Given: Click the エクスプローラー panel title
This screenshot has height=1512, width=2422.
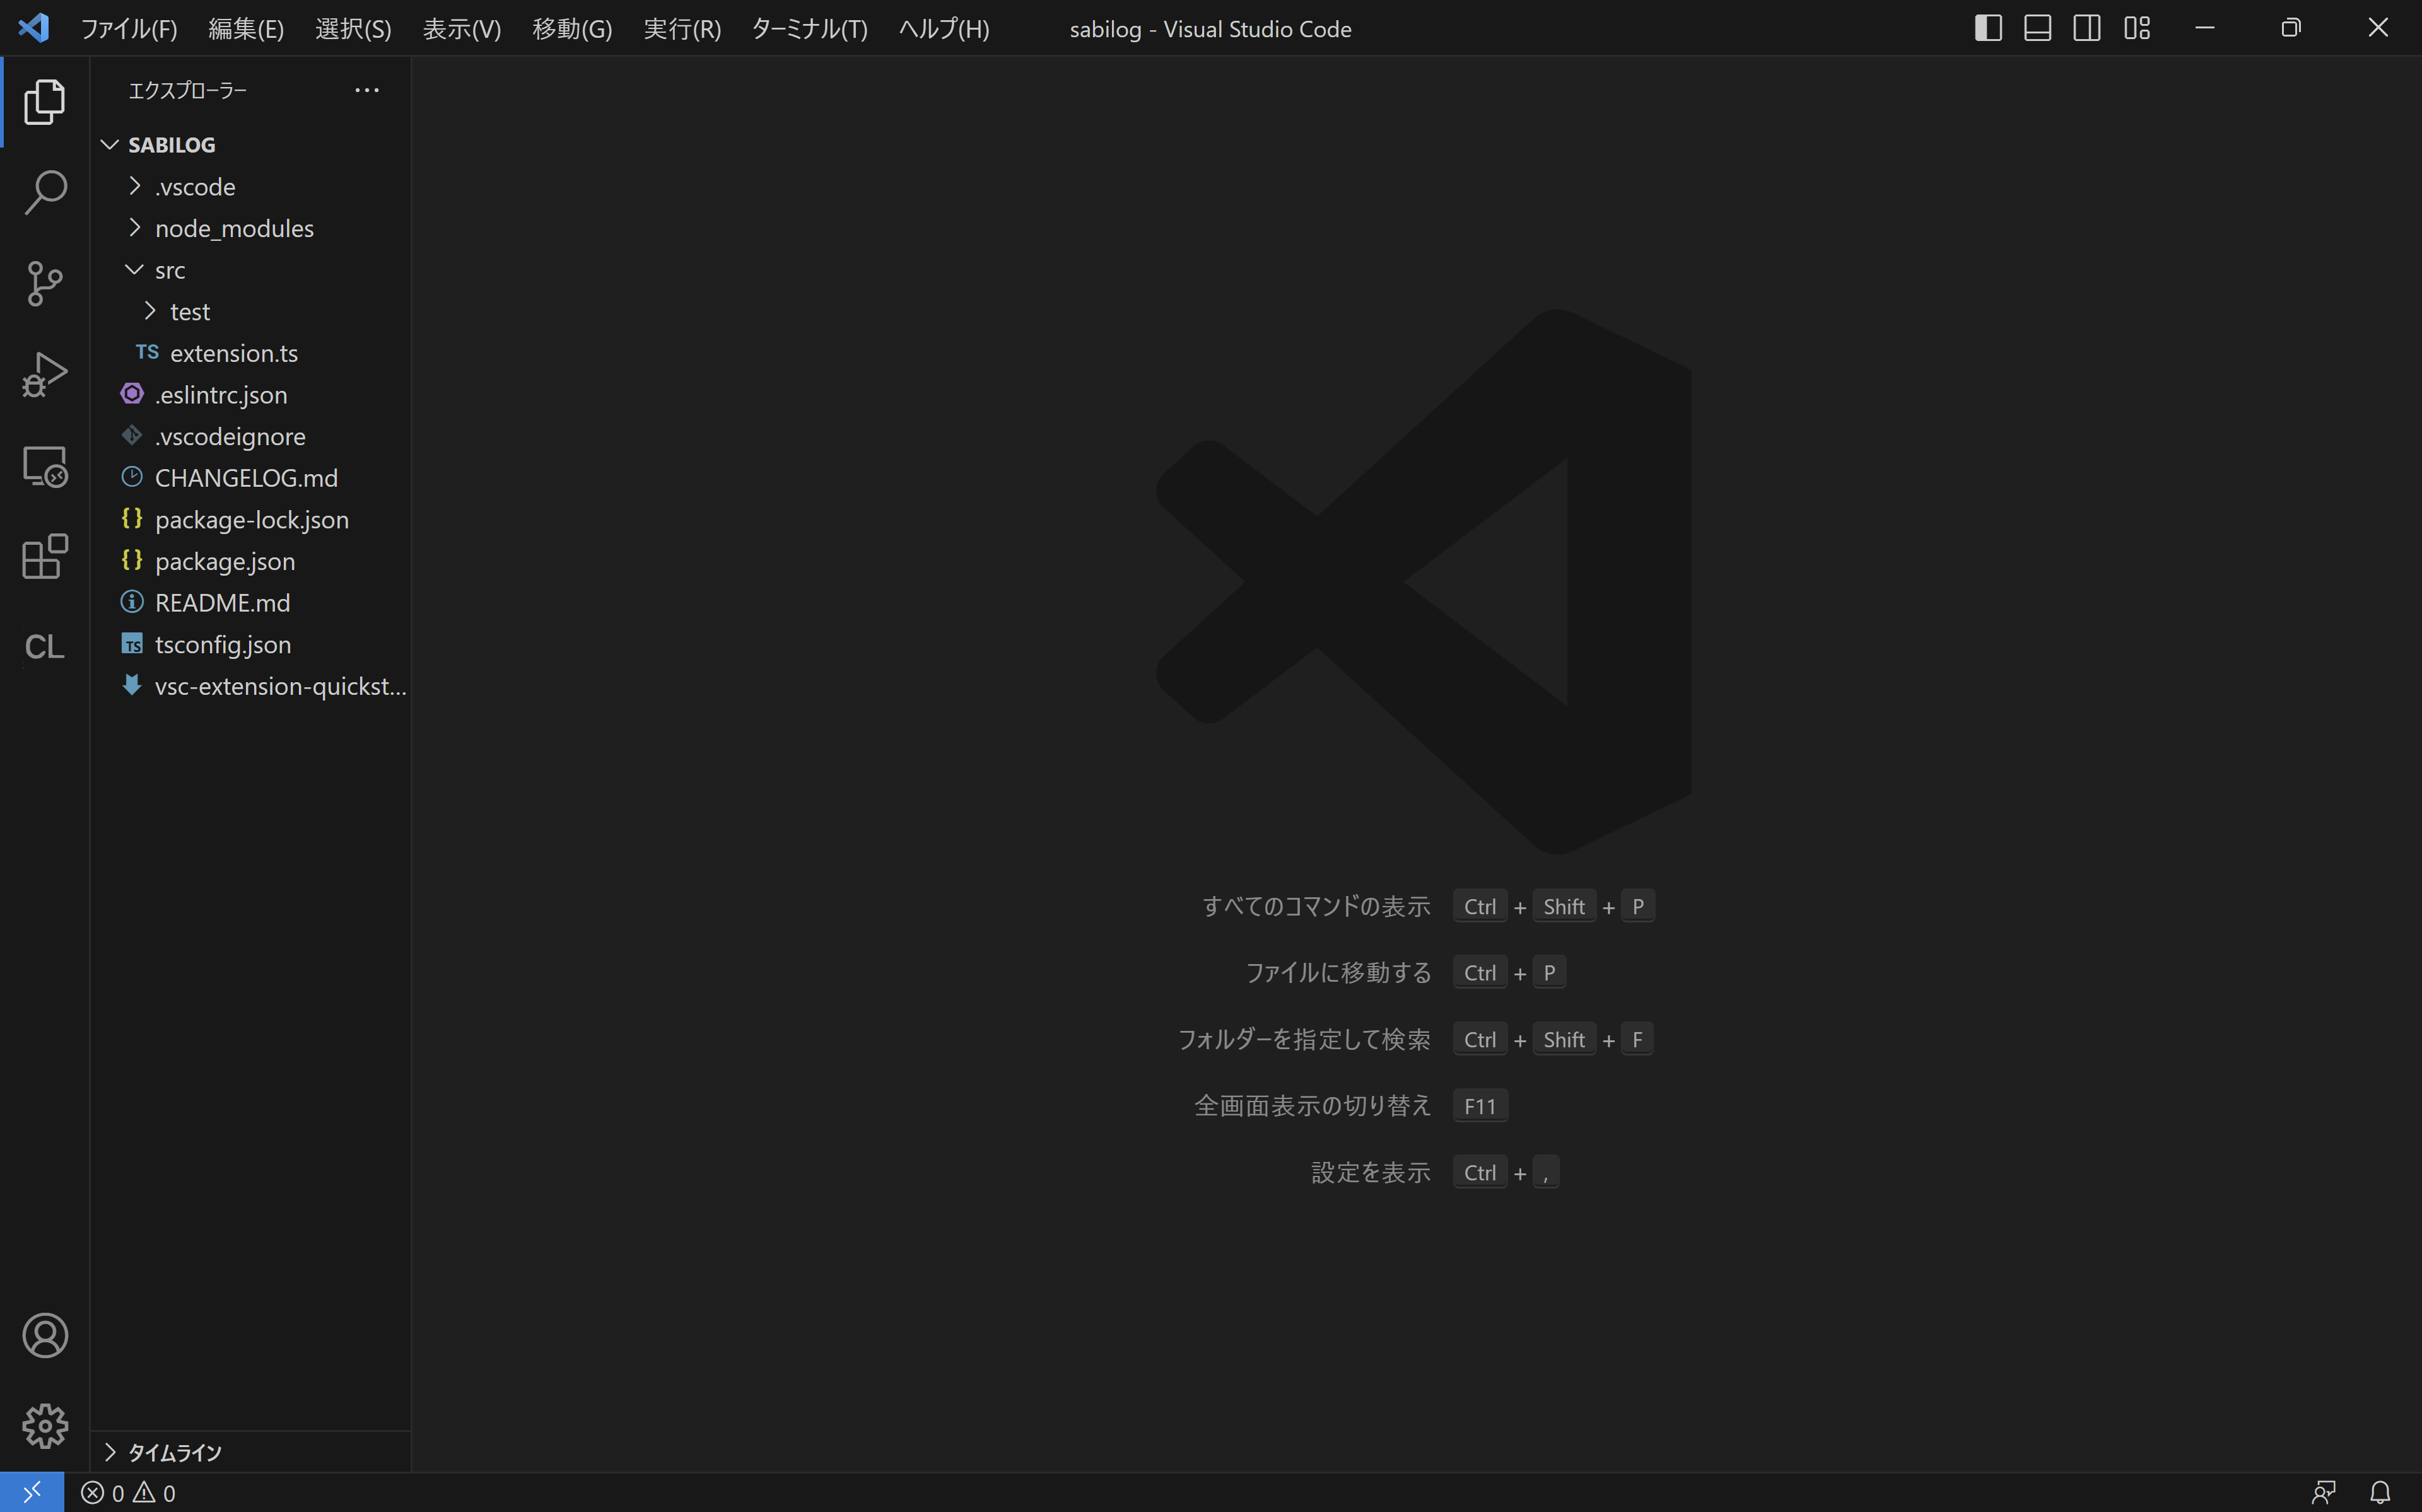Looking at the screenshot, I should 187,90.
